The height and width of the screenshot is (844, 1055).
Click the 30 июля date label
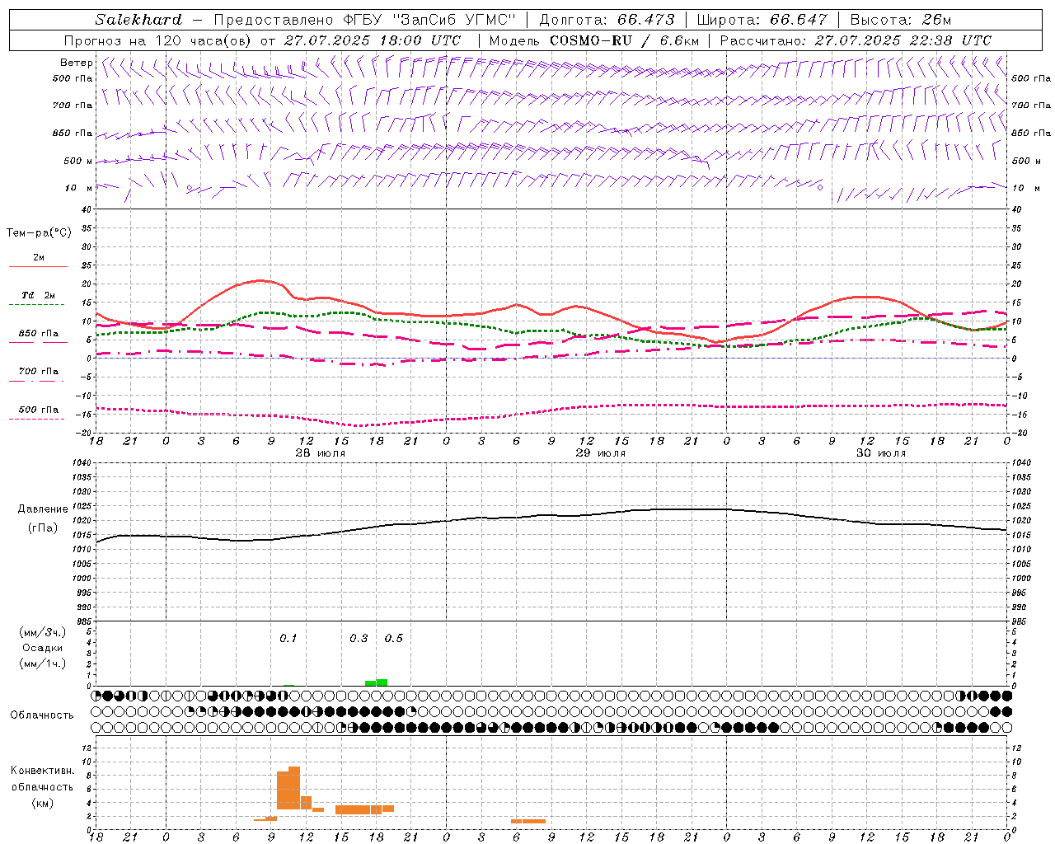point(880,453)
